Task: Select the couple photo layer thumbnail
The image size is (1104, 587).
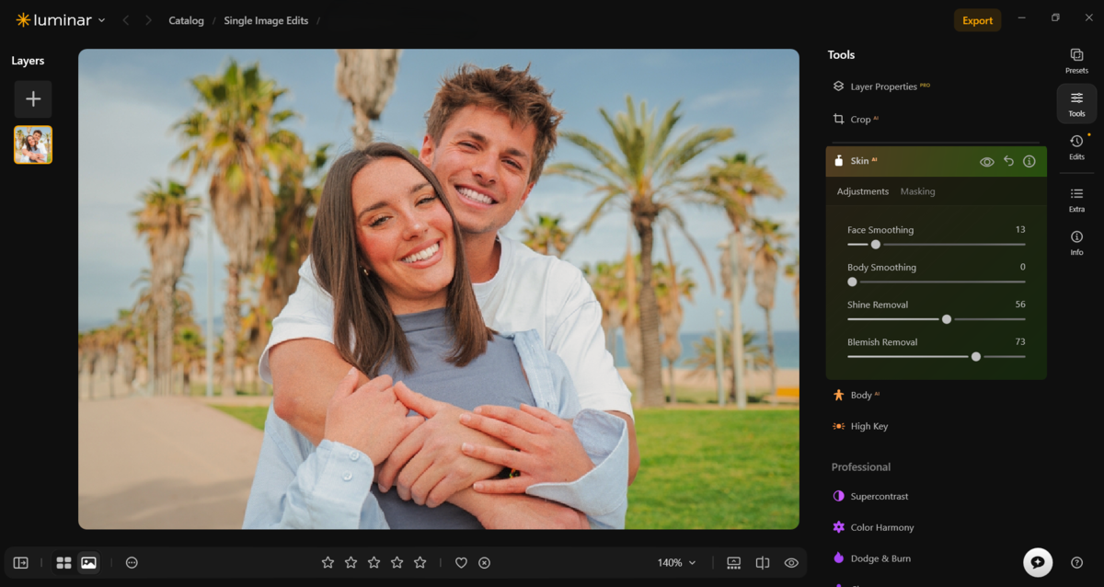Action: point(33,144)
